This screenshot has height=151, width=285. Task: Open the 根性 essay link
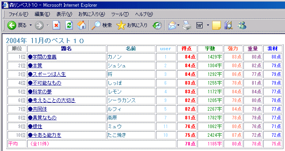(35, 126)
